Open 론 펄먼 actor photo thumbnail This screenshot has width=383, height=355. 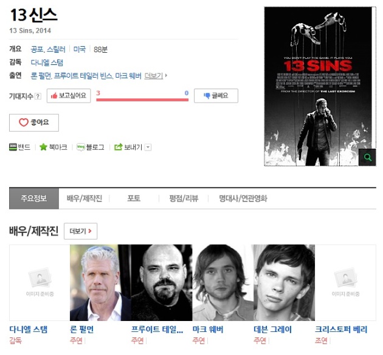point(100,283)
